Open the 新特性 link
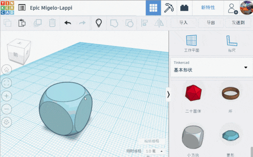 (x=208, y=8)
